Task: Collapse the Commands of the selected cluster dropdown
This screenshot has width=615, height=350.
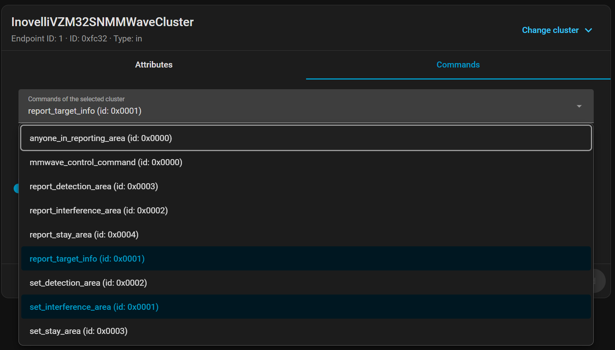Action: (306, 106)
